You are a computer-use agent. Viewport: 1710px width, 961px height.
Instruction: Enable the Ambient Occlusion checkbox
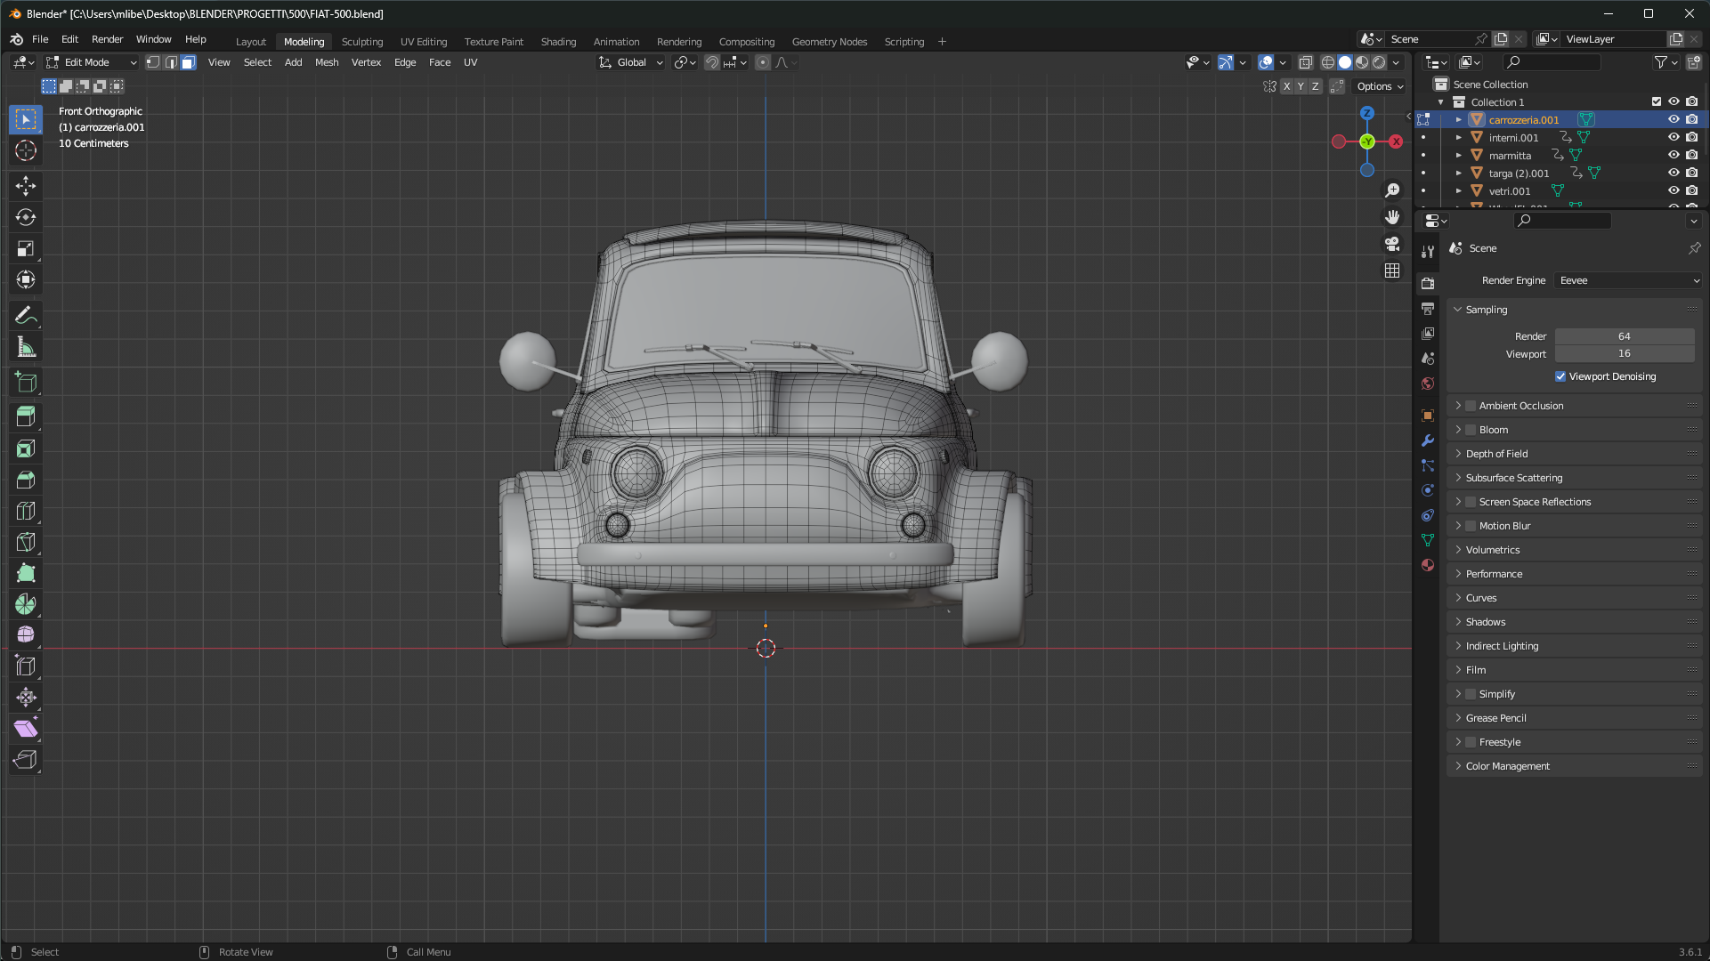tap(1471, 406)
